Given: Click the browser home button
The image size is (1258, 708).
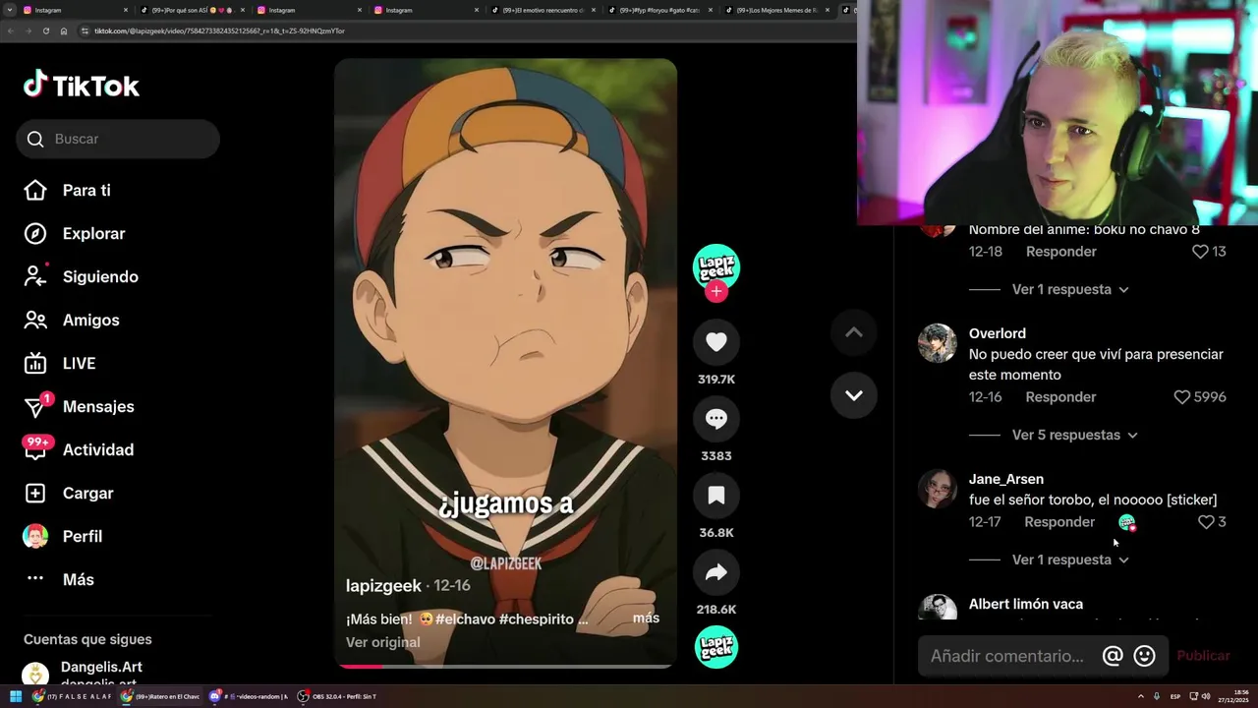Looking at the screenshot, I should point(64,30).
